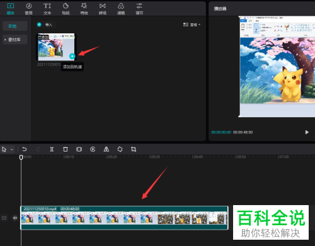Open the 滤镜 filters tab
315x246 pixels.
point(121,9)
